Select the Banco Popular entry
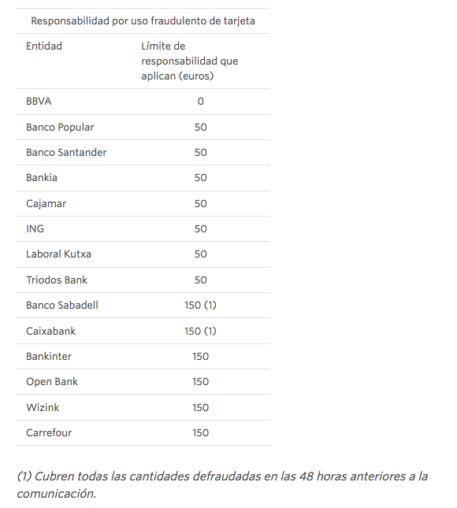The image size is (457, 508). (x=60, y=128)
